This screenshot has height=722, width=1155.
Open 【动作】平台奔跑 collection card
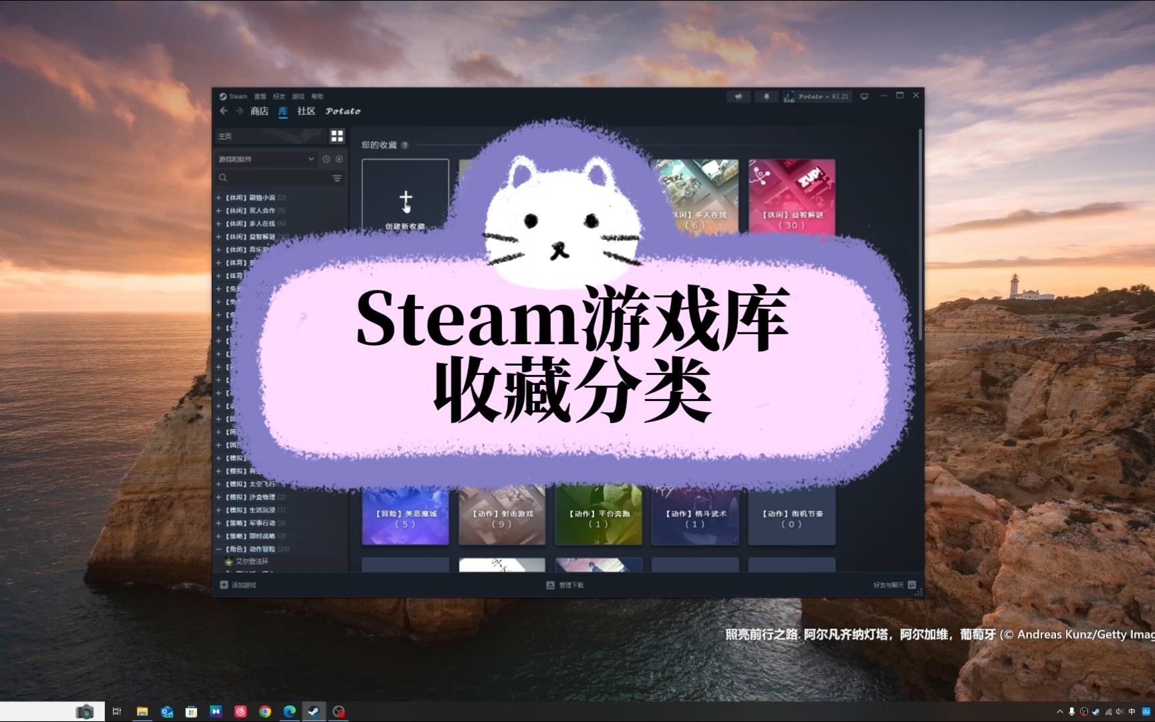[598, 516]
